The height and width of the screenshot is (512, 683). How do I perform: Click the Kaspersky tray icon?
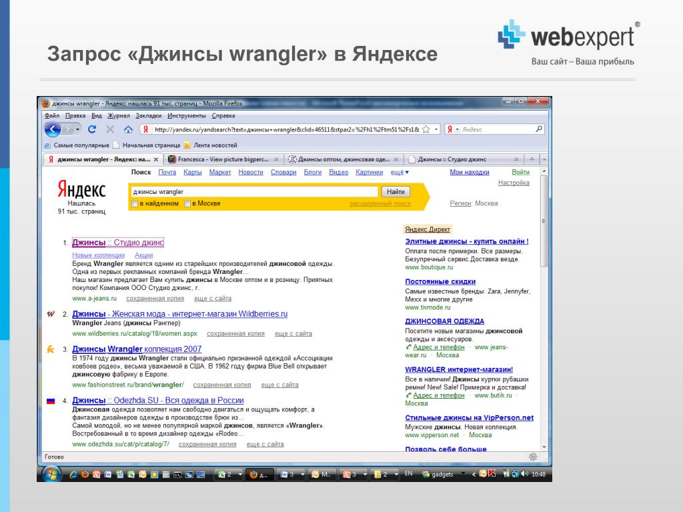click(492, 474)
